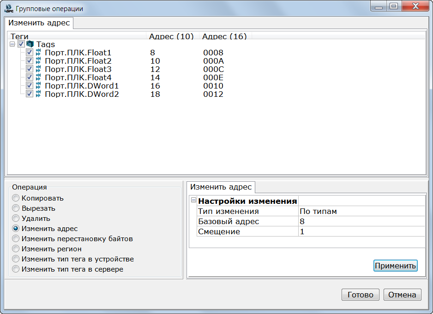The width and height of the screenshot is (433, 314).
Task: Click the tag icon next to Порт.ПЛК.DWord1
Action: tap(38, 86)
